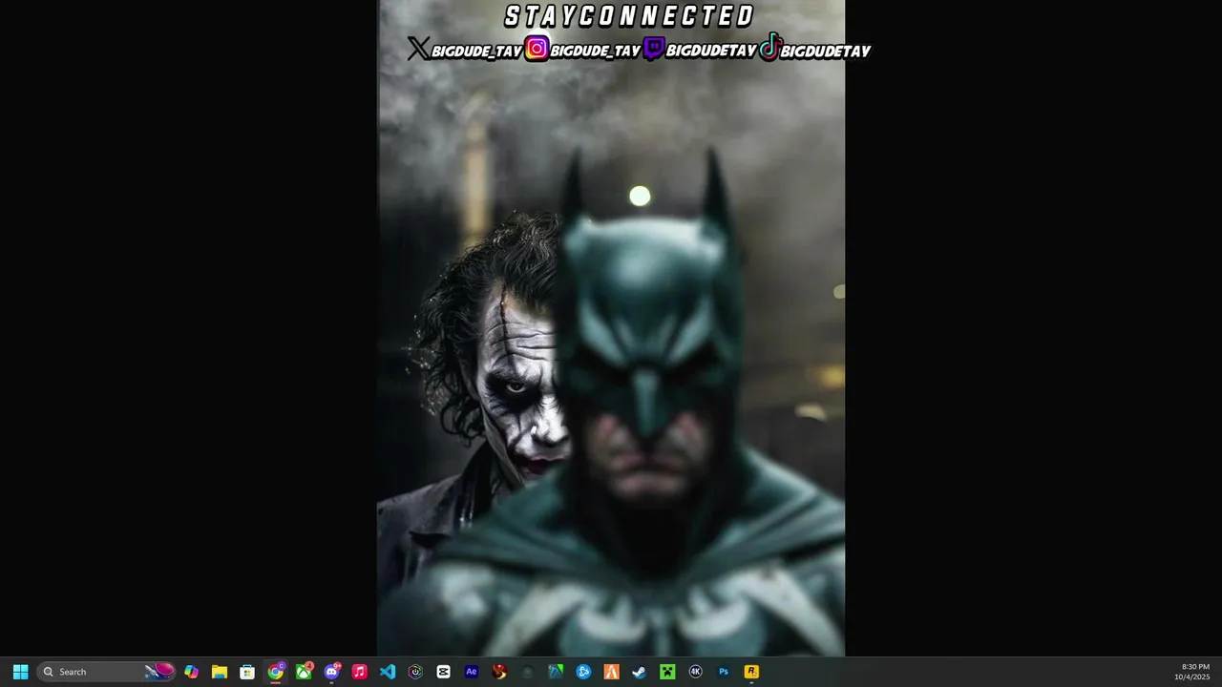
Task: Click the STAY CONNECTED heading text
Action: pos(630,16)
